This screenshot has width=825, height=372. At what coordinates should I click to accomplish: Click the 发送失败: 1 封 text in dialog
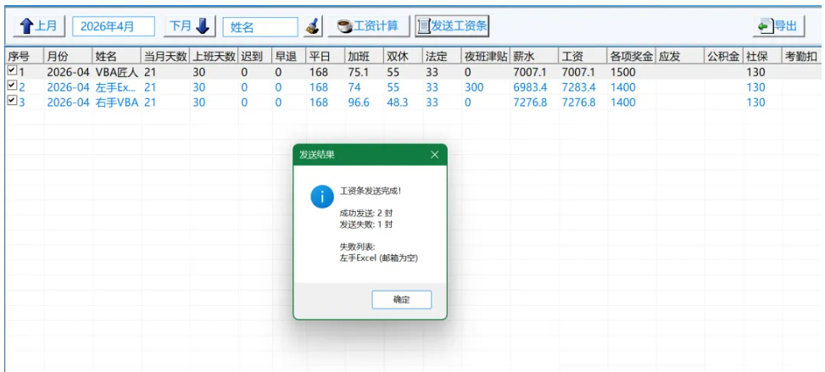(366, 225)
